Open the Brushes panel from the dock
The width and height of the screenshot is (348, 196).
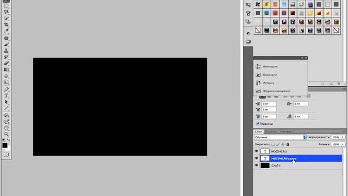(x=248, y=13)
